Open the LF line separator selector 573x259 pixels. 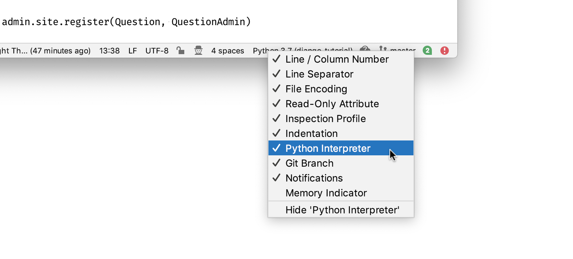133,51
